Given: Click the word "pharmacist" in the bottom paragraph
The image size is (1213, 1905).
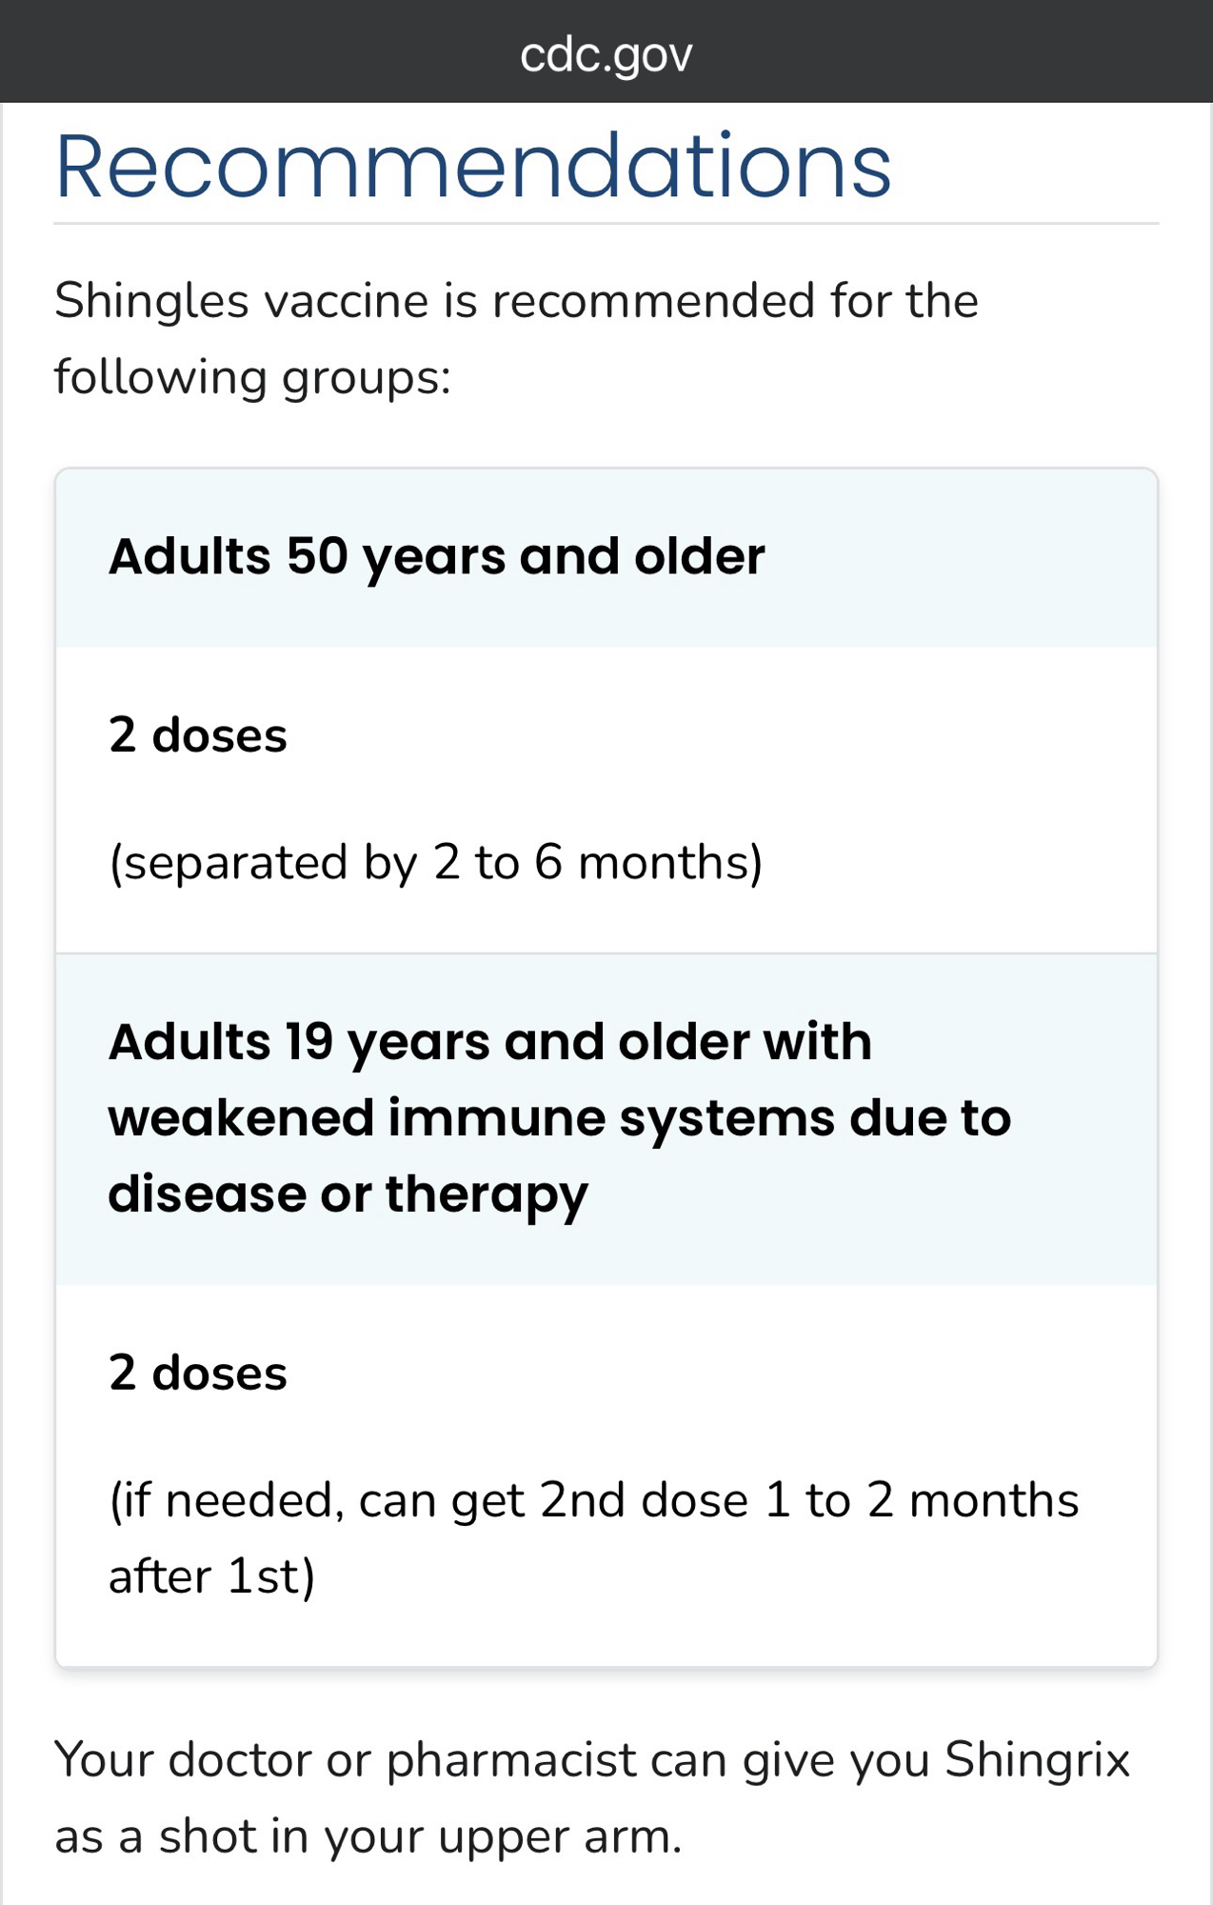Looking at the screenshot, I should coord(510,1760).
